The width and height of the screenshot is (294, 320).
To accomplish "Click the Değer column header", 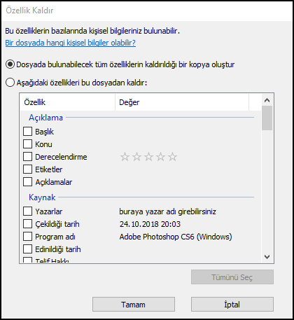I will tap(182, 102).
